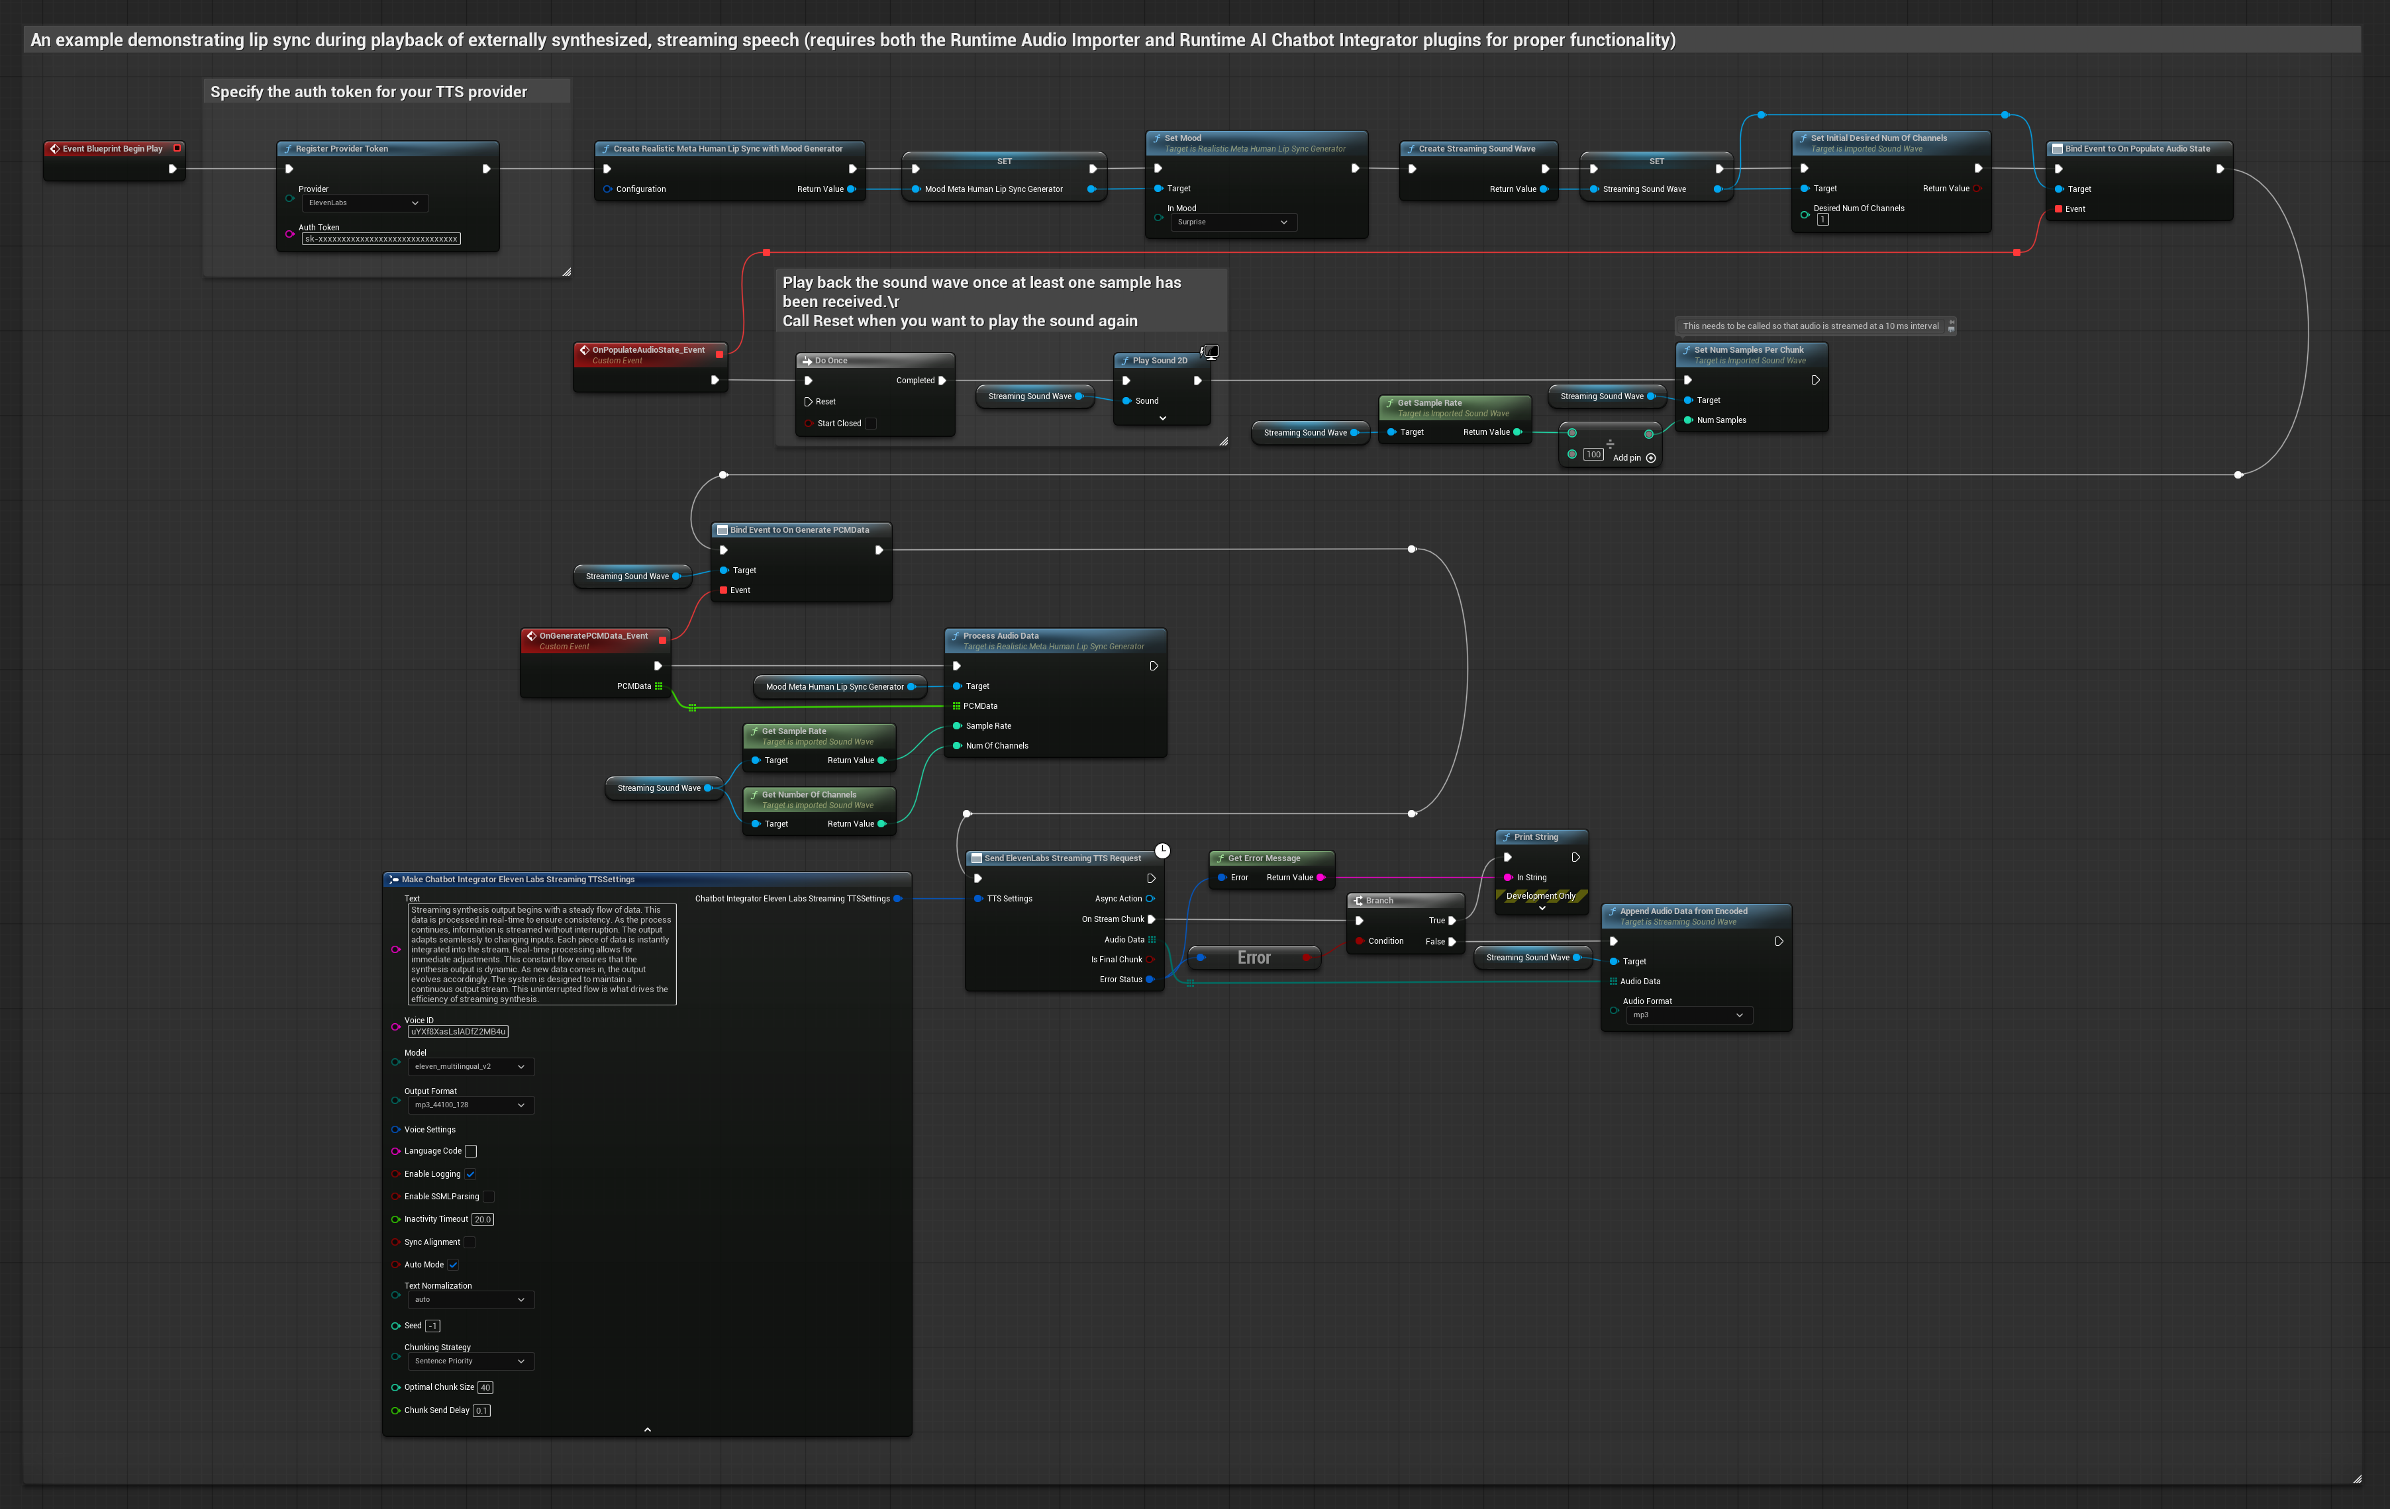Expand Print String advanced options chevron

[1542, 909]
